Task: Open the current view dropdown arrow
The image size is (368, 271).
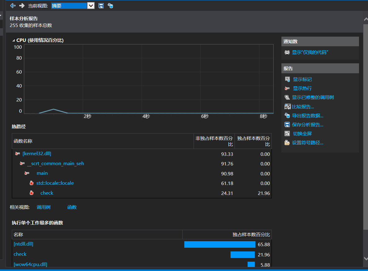Action: tap(91, 6)
